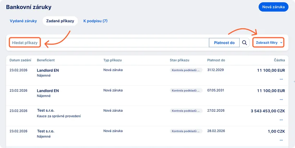Screen dimensions: 295x148
Task: Select the 1,00 CZK amount
Action: 276,131
